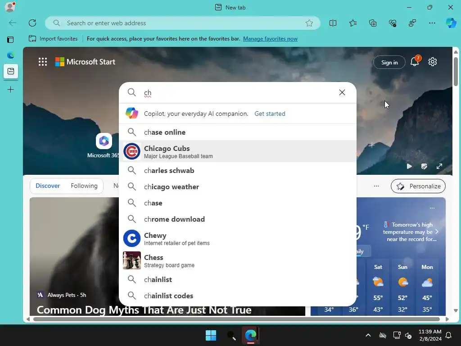The height and width of the screenshot is (346, 461).
Task: Switch to Discover feed tab
Action: pyautogui.click(x=48, y=186)
